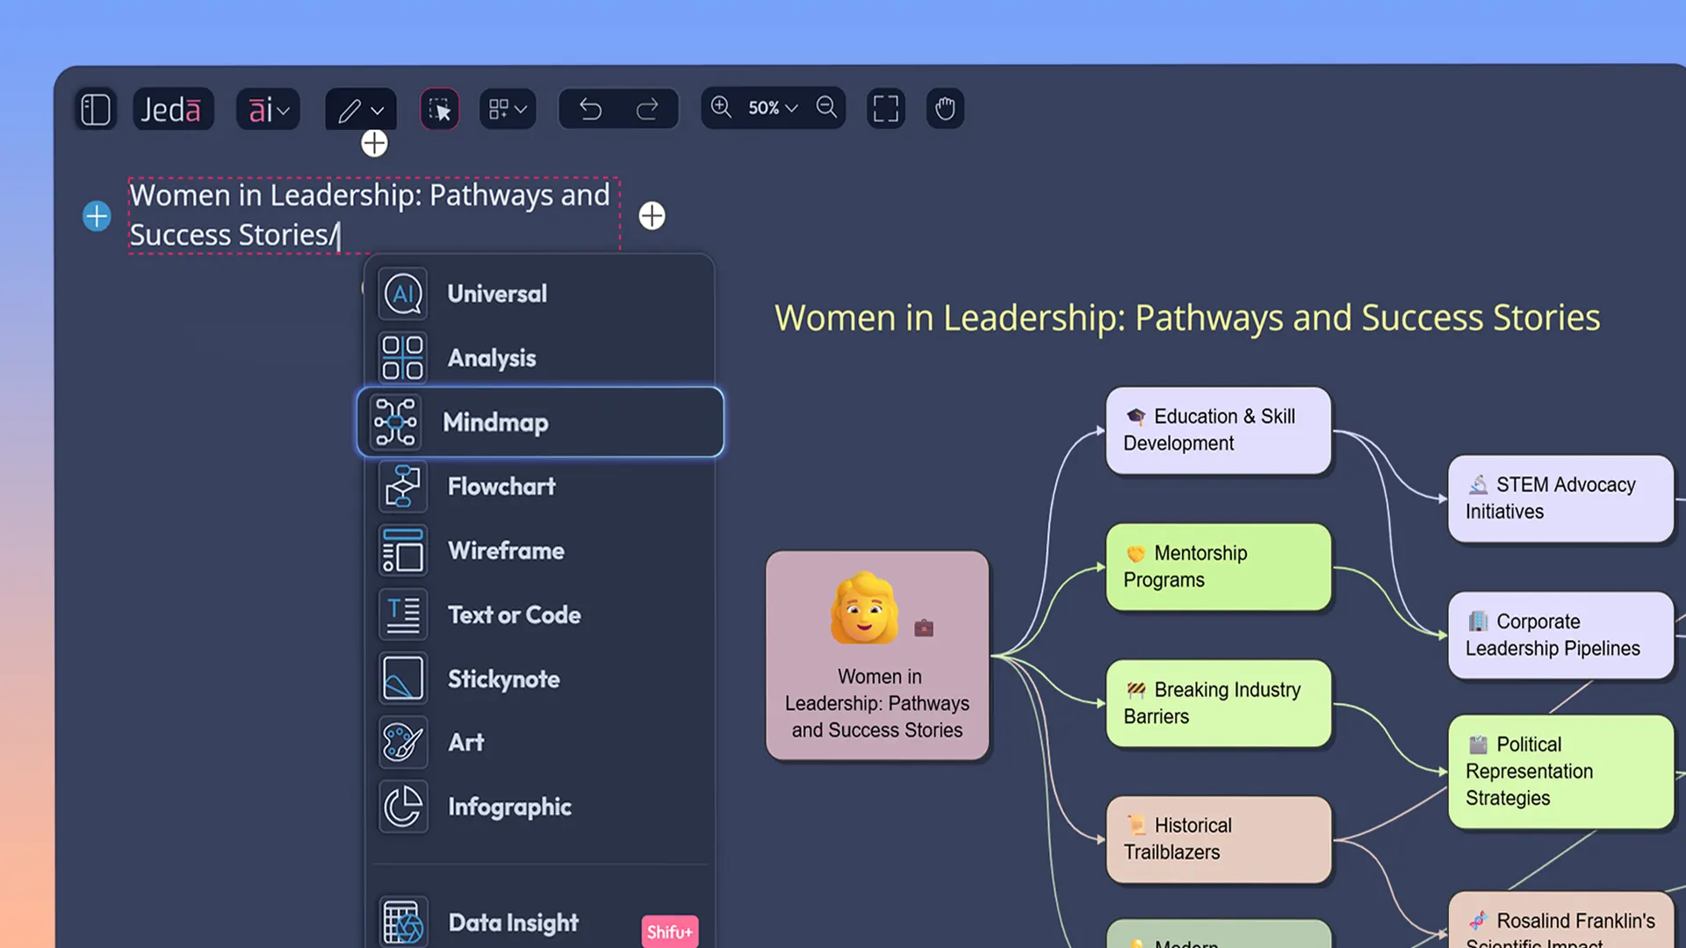Open the AI menu dropdown

click(x=268, y=110)
